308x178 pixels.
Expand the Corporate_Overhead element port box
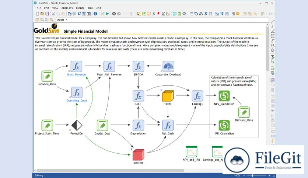click(161, 71)
